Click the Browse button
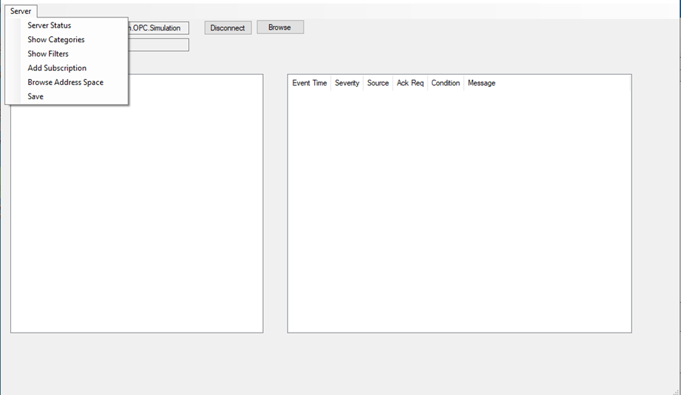This screenshot has height=395, width=681. (x=280, y=28)
